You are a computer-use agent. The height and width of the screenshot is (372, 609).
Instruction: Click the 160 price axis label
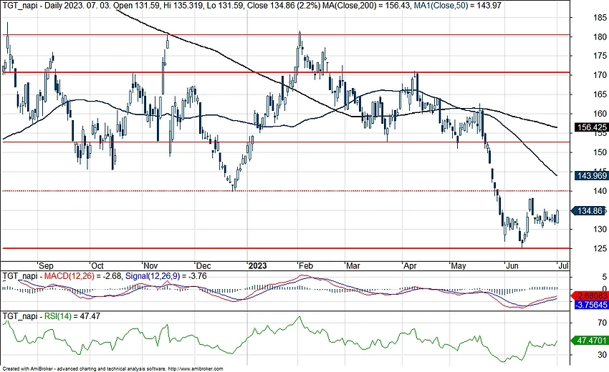tap(600, 114)
